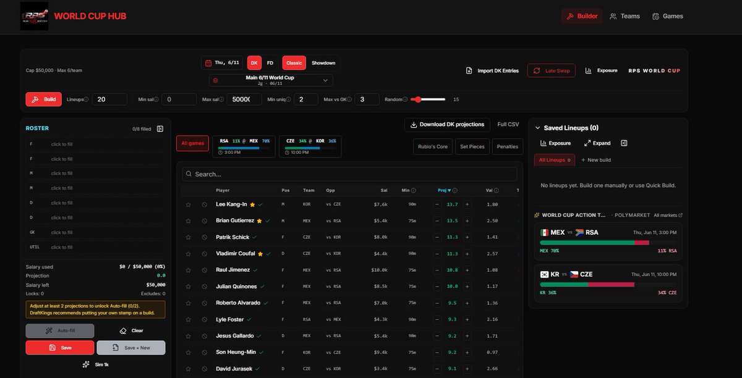
Task: Open the info tooltip next to Min sal
Action: [x=156, y=99]
